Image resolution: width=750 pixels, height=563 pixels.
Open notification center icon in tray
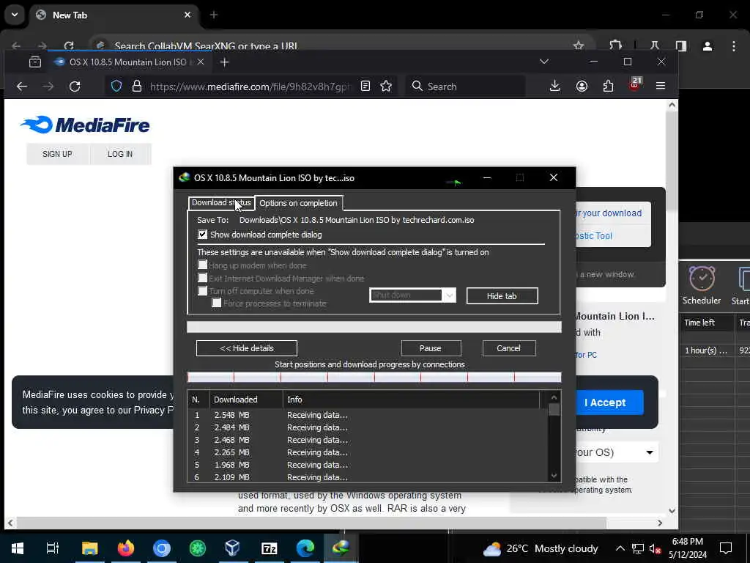726,548
